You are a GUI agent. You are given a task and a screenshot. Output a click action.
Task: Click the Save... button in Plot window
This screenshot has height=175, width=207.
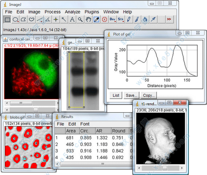tap(131, 95)
